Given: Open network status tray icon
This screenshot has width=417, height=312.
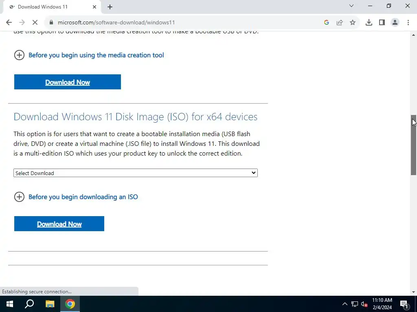Looking at the screenshot, I should point(355,304).
